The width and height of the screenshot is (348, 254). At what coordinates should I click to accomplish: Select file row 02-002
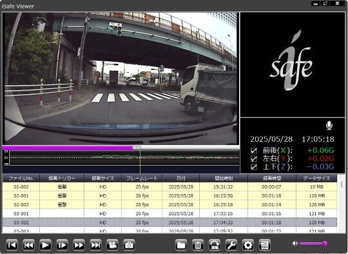click(x=169, y=205)
